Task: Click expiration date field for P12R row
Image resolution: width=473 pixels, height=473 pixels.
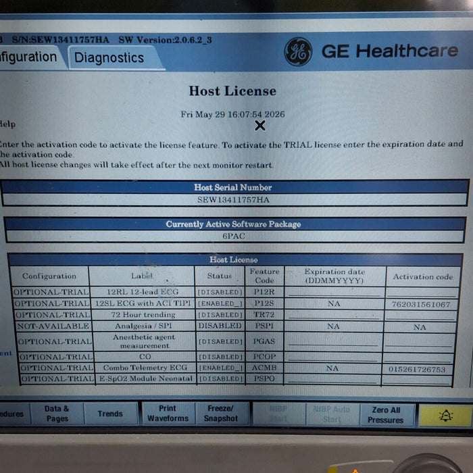Action: tap(334, 293)
